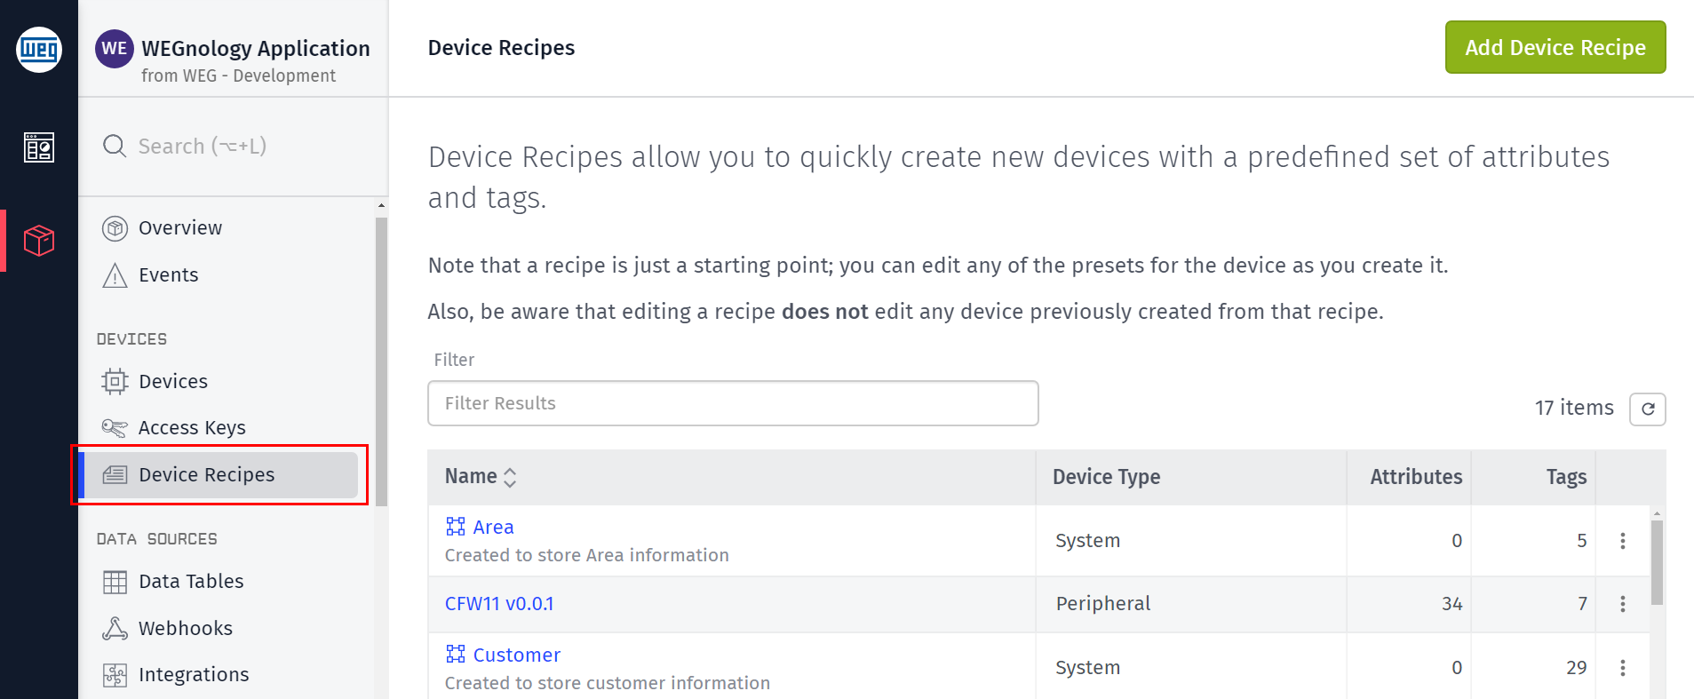The width and height of the screenshot is (1694, 699).
Task: Click the Attributes column header
Action: [x=1416, y=477]
